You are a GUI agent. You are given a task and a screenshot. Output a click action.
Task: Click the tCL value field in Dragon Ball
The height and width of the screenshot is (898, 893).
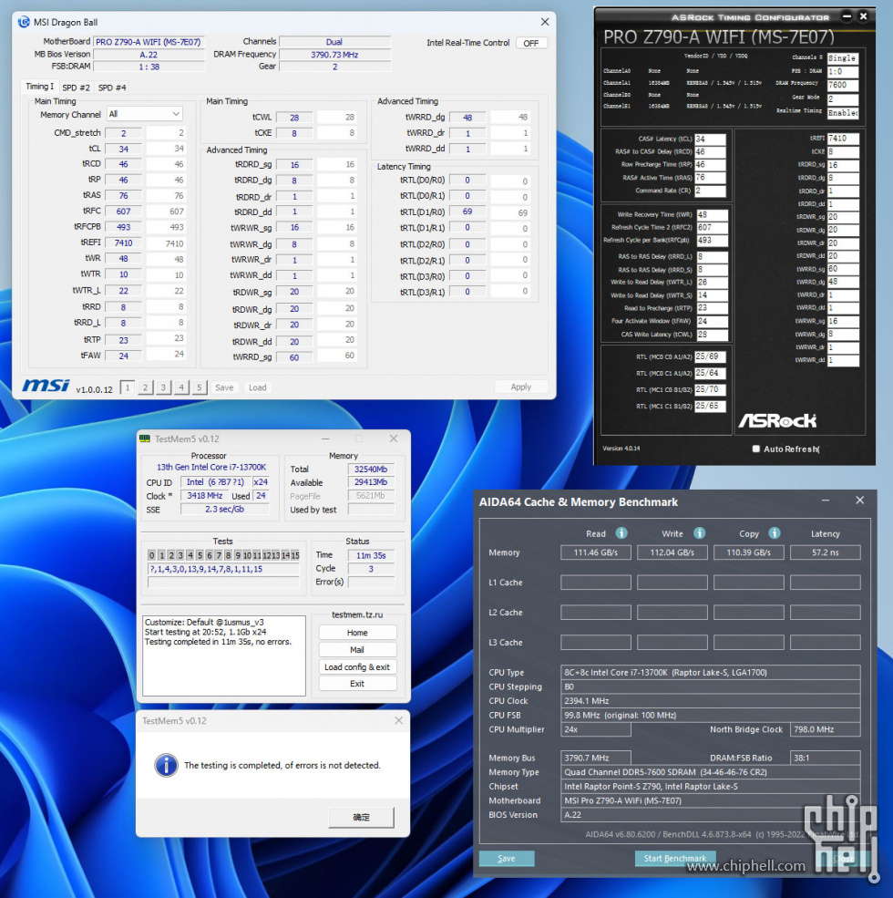(124, 149)
